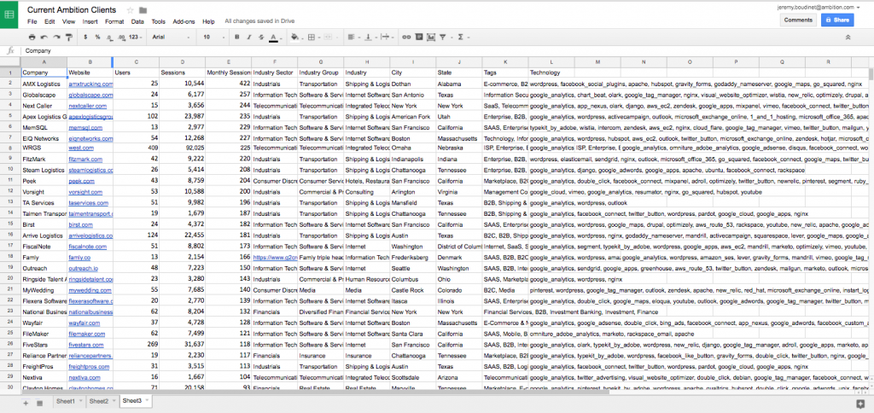Print the spreadsheet with the printer icon

[x=32, y=38]
